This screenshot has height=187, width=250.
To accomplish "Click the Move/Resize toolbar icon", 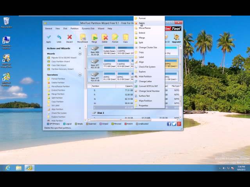I will point(82,39).
